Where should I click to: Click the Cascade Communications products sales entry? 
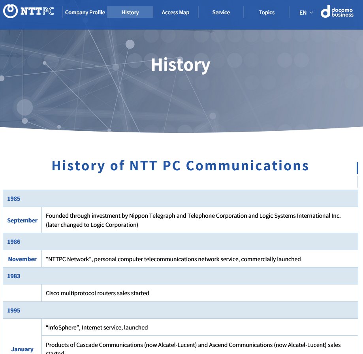tap(200, 345)
